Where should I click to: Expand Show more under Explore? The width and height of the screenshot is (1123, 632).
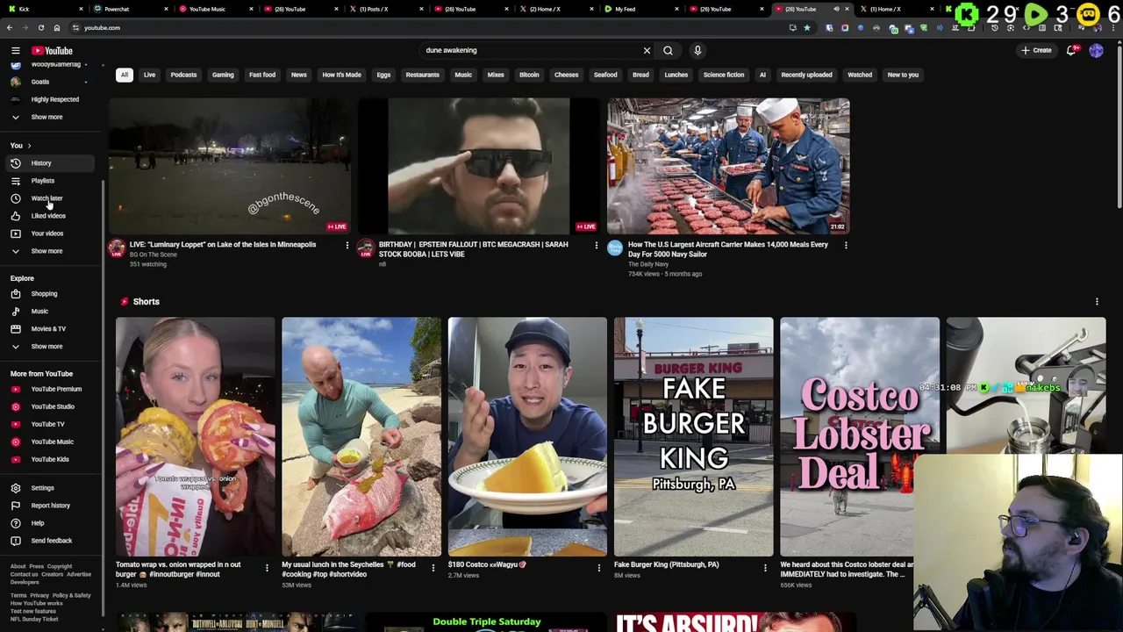51,347
